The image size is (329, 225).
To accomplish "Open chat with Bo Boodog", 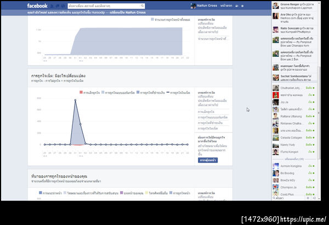I will (294, 173).
